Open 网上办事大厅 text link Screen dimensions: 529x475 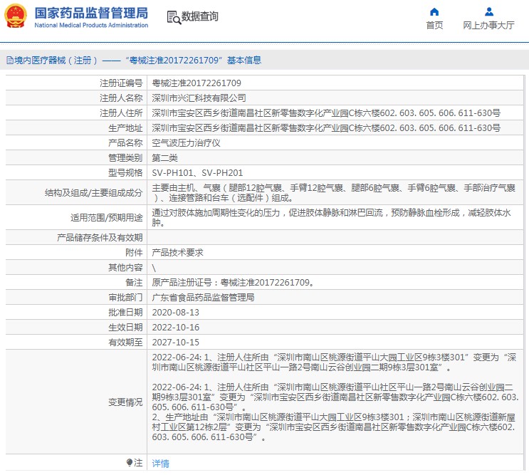[488, 26]
